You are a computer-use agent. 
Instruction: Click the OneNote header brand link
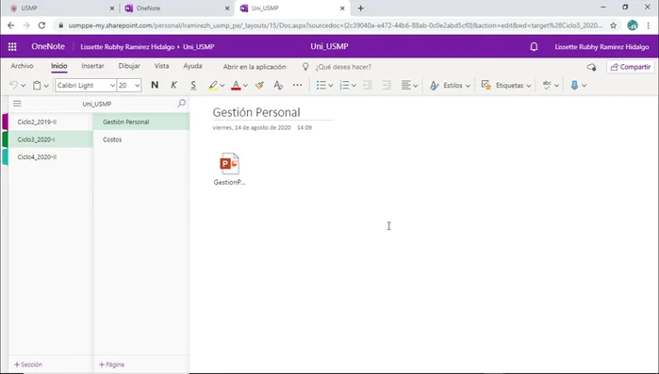point(48,46)
